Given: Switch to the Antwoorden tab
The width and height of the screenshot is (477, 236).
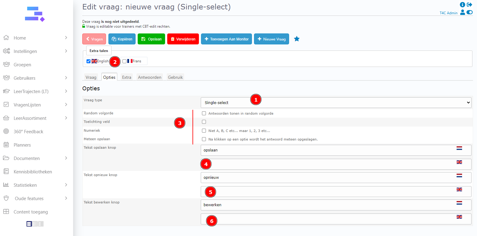Looking at the screenshot, I should point(150,77).
